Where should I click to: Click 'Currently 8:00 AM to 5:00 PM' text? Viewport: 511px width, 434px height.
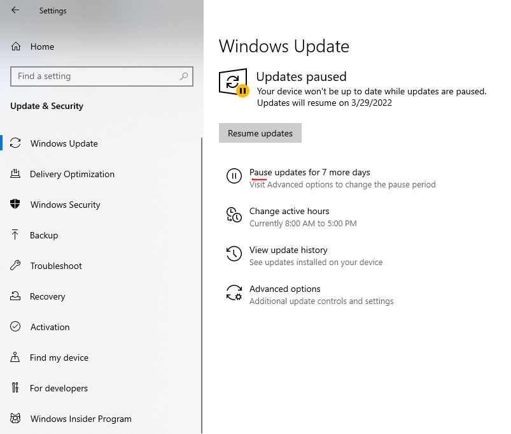click(303, 224)
